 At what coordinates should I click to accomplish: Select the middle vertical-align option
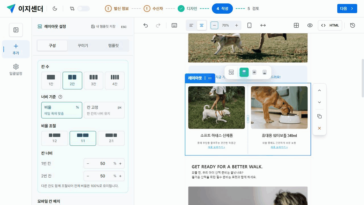pyautogui.click(x=254, y=72)
